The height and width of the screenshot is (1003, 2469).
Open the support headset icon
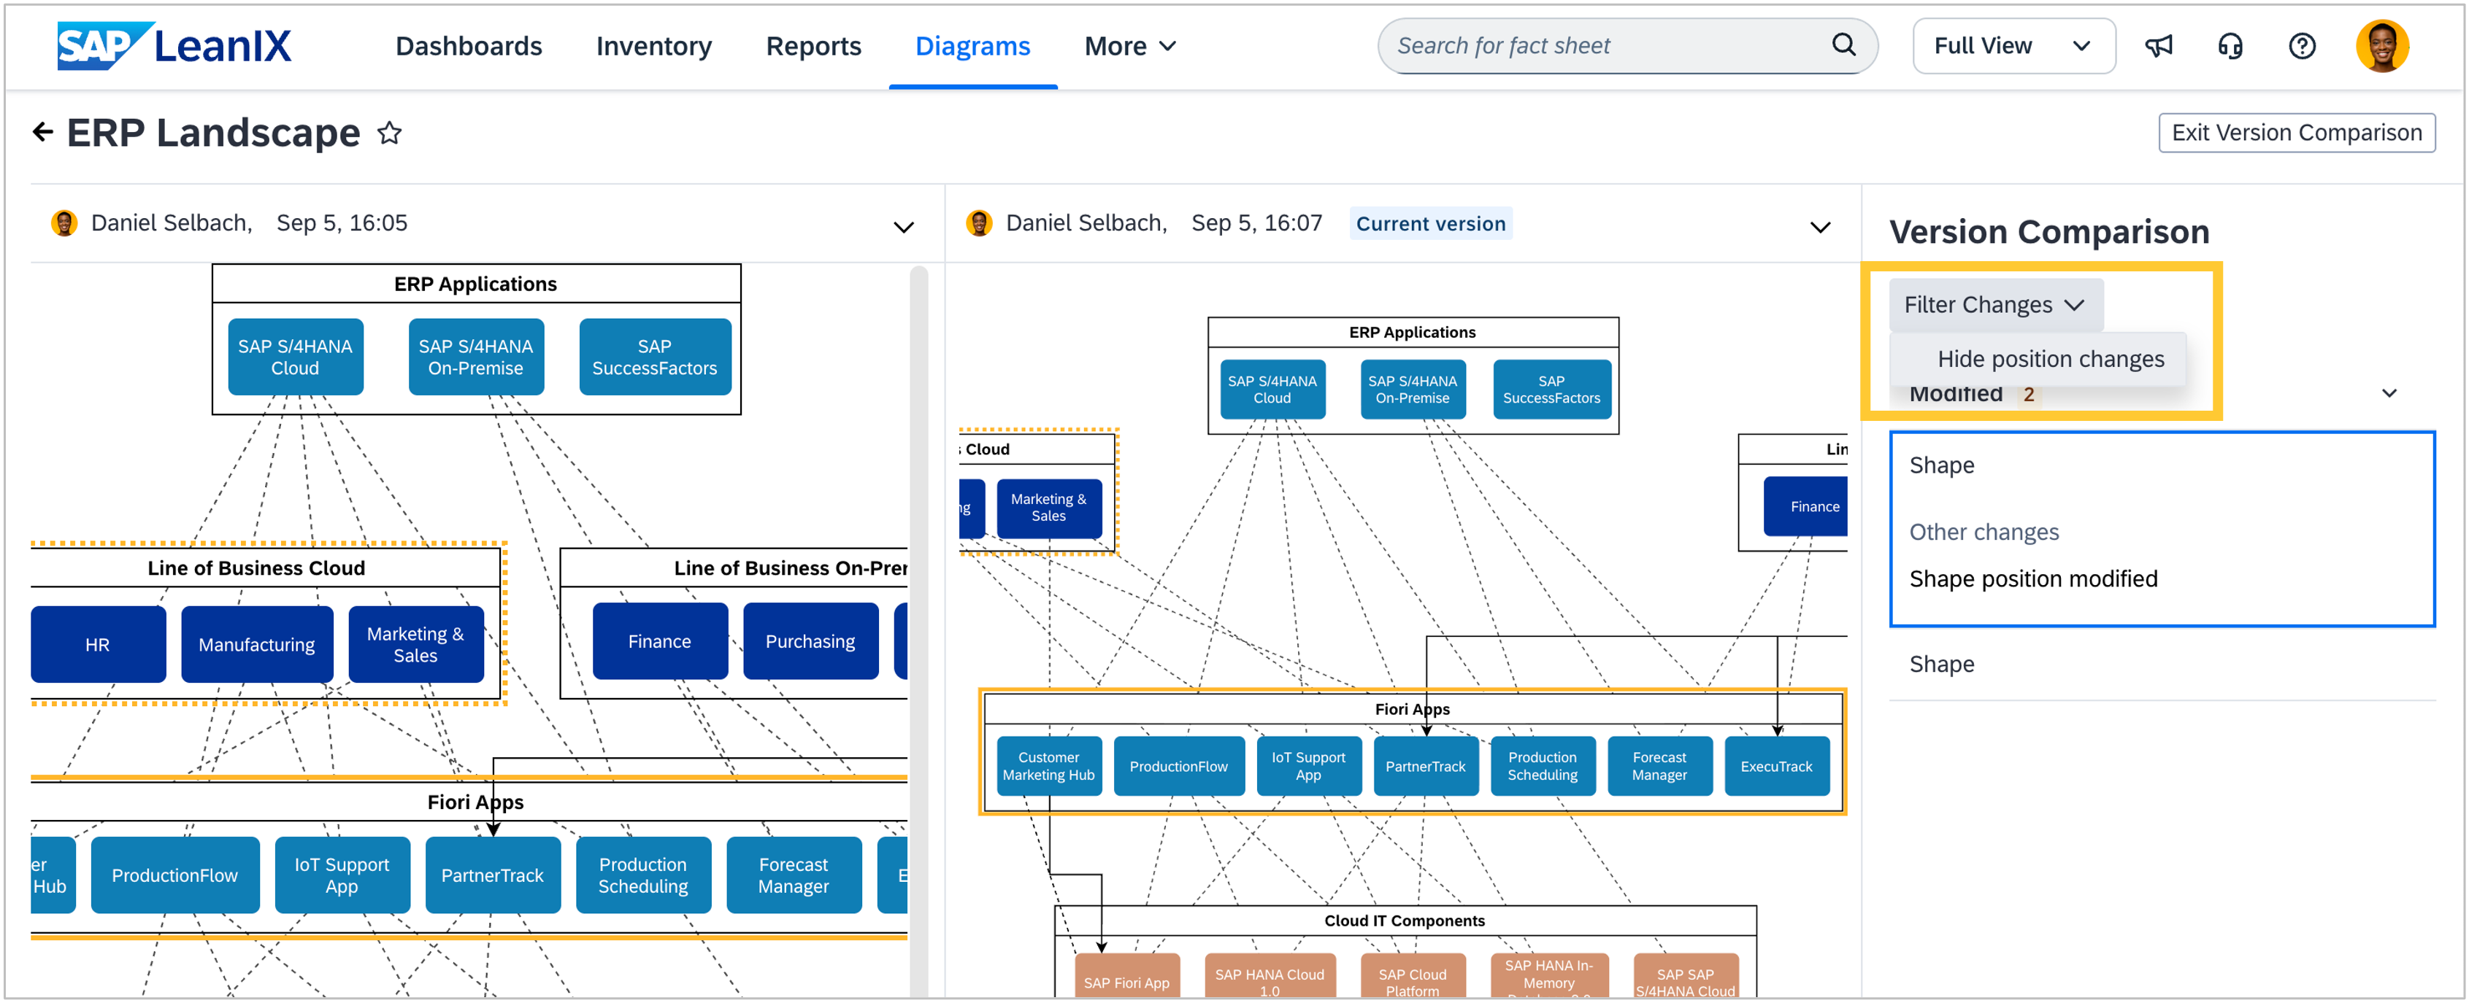(x=2230, y=45)
